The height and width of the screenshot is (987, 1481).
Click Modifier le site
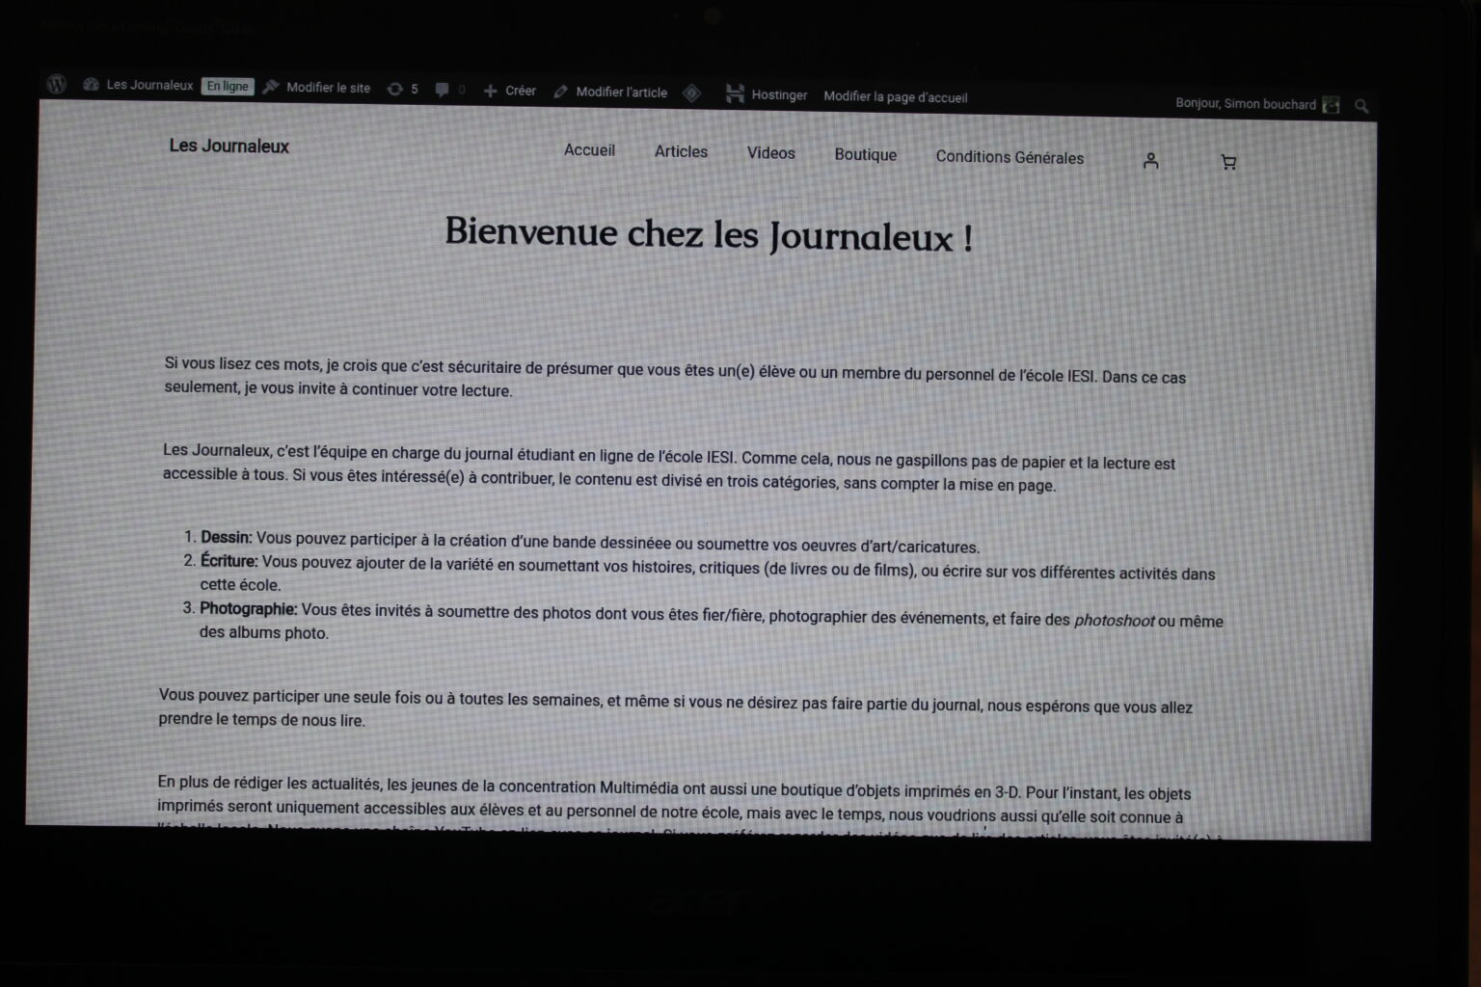(316, 88)
